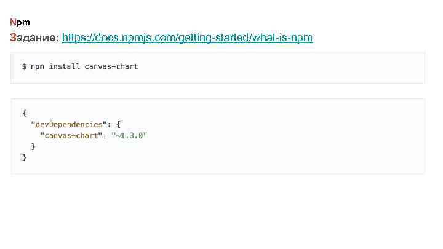Select the "canvas-chart" key in the JSON
The height and width of the screenshot is (249, 443).
pos(69,135)
